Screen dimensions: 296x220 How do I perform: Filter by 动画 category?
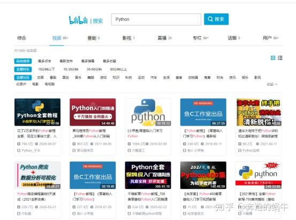(40, 78)
